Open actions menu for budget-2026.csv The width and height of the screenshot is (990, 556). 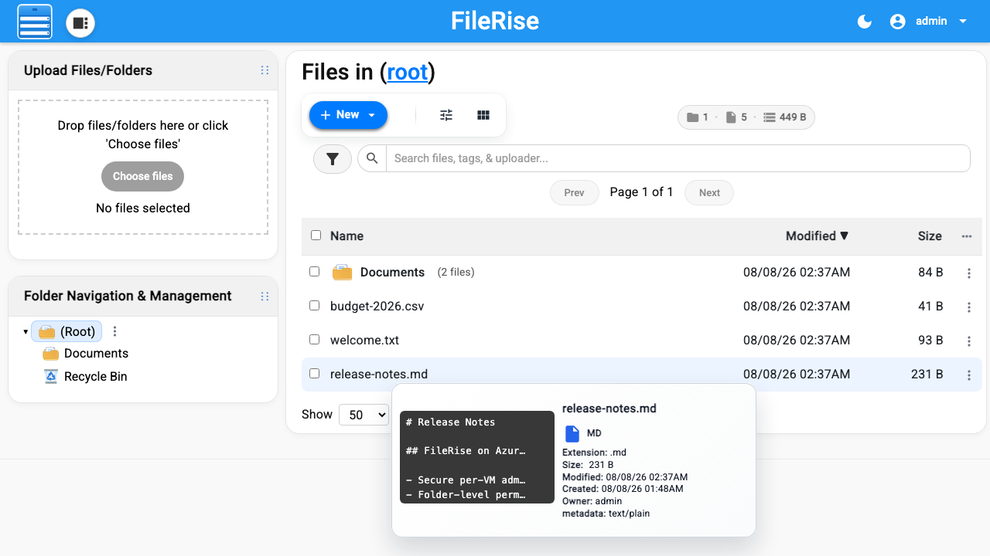tap(969, 307)
